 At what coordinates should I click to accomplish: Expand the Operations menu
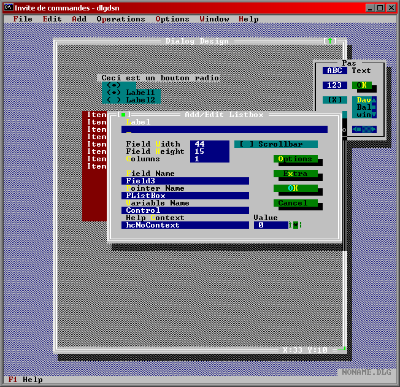pos(121,19)
